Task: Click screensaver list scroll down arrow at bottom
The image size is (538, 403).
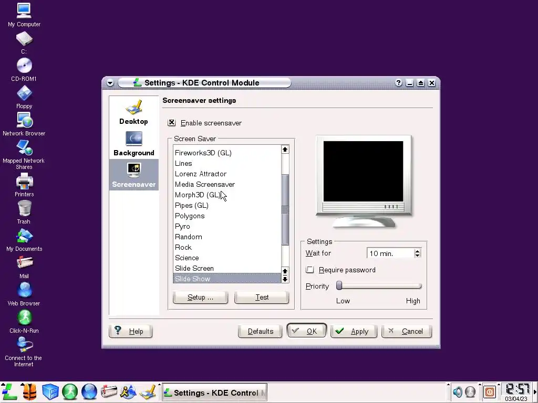Action: click(285, 279)
